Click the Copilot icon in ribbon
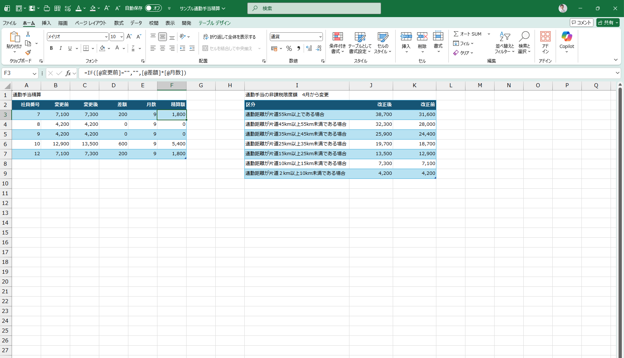This screenshot has height=358, width=624. 567,42
